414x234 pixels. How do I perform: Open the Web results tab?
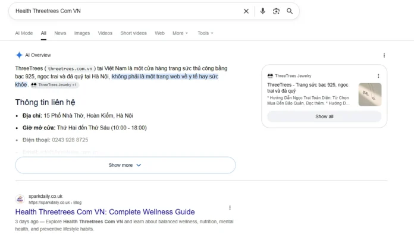click(159, 33)
